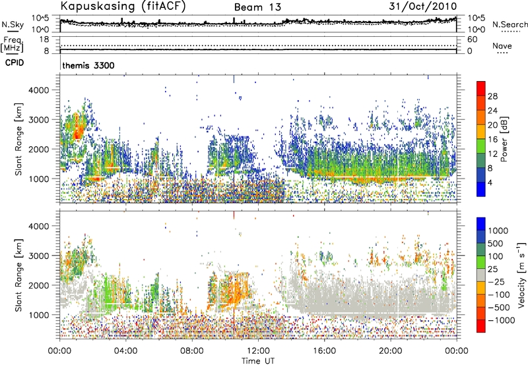Click the 3000 tick in the velocity panel
The image size is (528, 365).
38,256
